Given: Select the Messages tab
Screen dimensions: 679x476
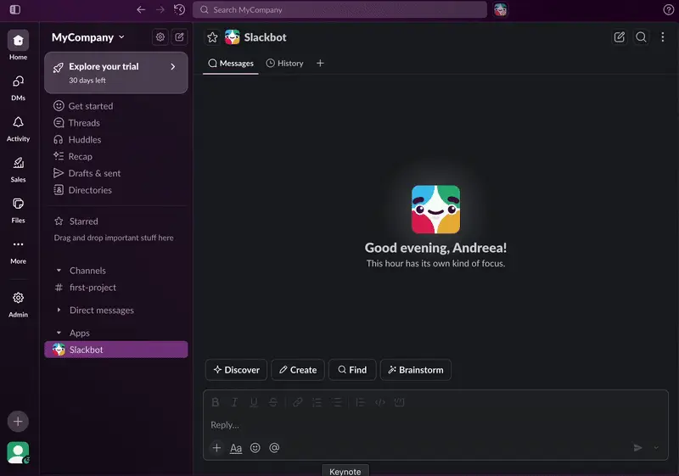Looking at the screenshot, I should (x=231, y=64).
